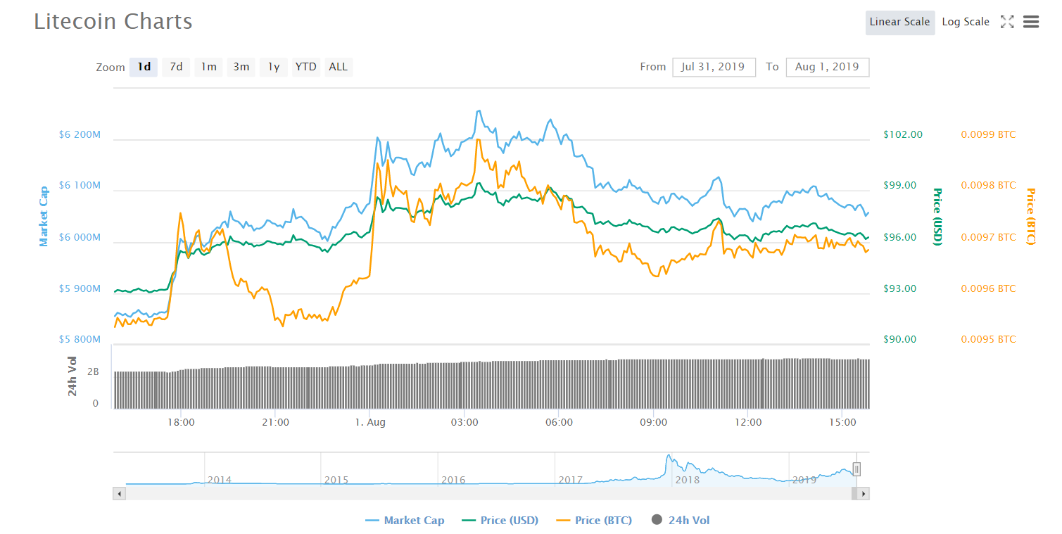Set zoom range to 1m
1062x534 pixels.
coord(208,67)
